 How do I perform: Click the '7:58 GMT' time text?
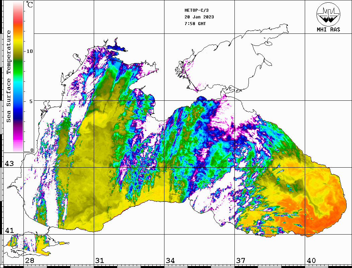(x=195, y=23)
